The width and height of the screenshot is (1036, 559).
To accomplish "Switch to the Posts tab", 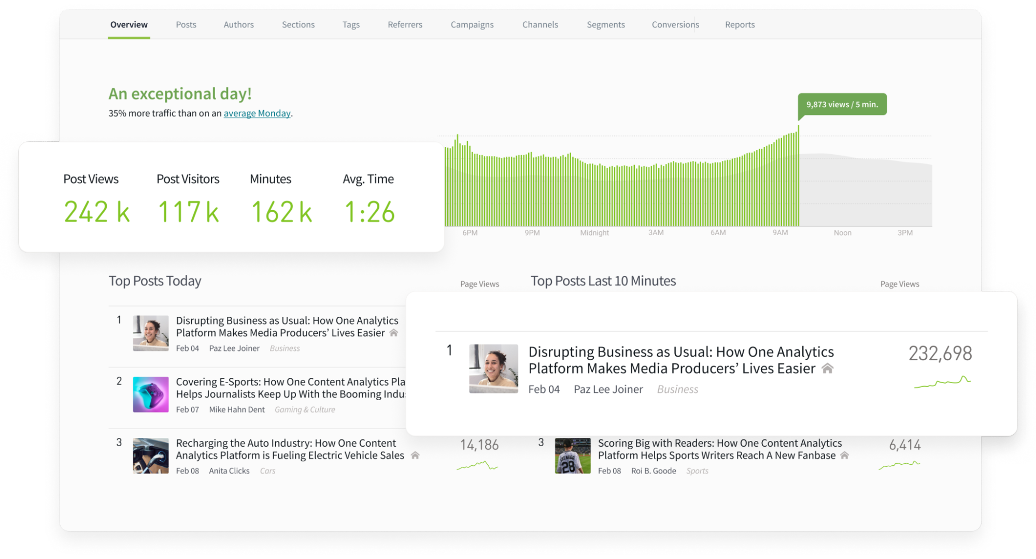I will coord(186,25).
